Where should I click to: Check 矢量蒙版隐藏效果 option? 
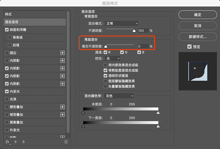pos(105,86)
